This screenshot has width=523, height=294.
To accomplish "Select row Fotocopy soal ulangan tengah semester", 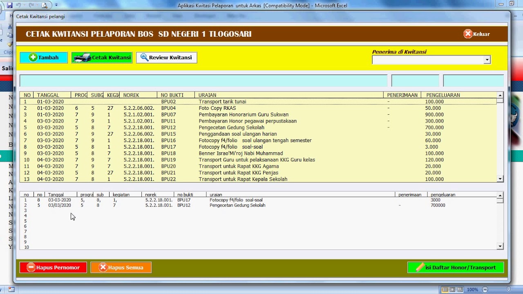I will coord(258,140).
